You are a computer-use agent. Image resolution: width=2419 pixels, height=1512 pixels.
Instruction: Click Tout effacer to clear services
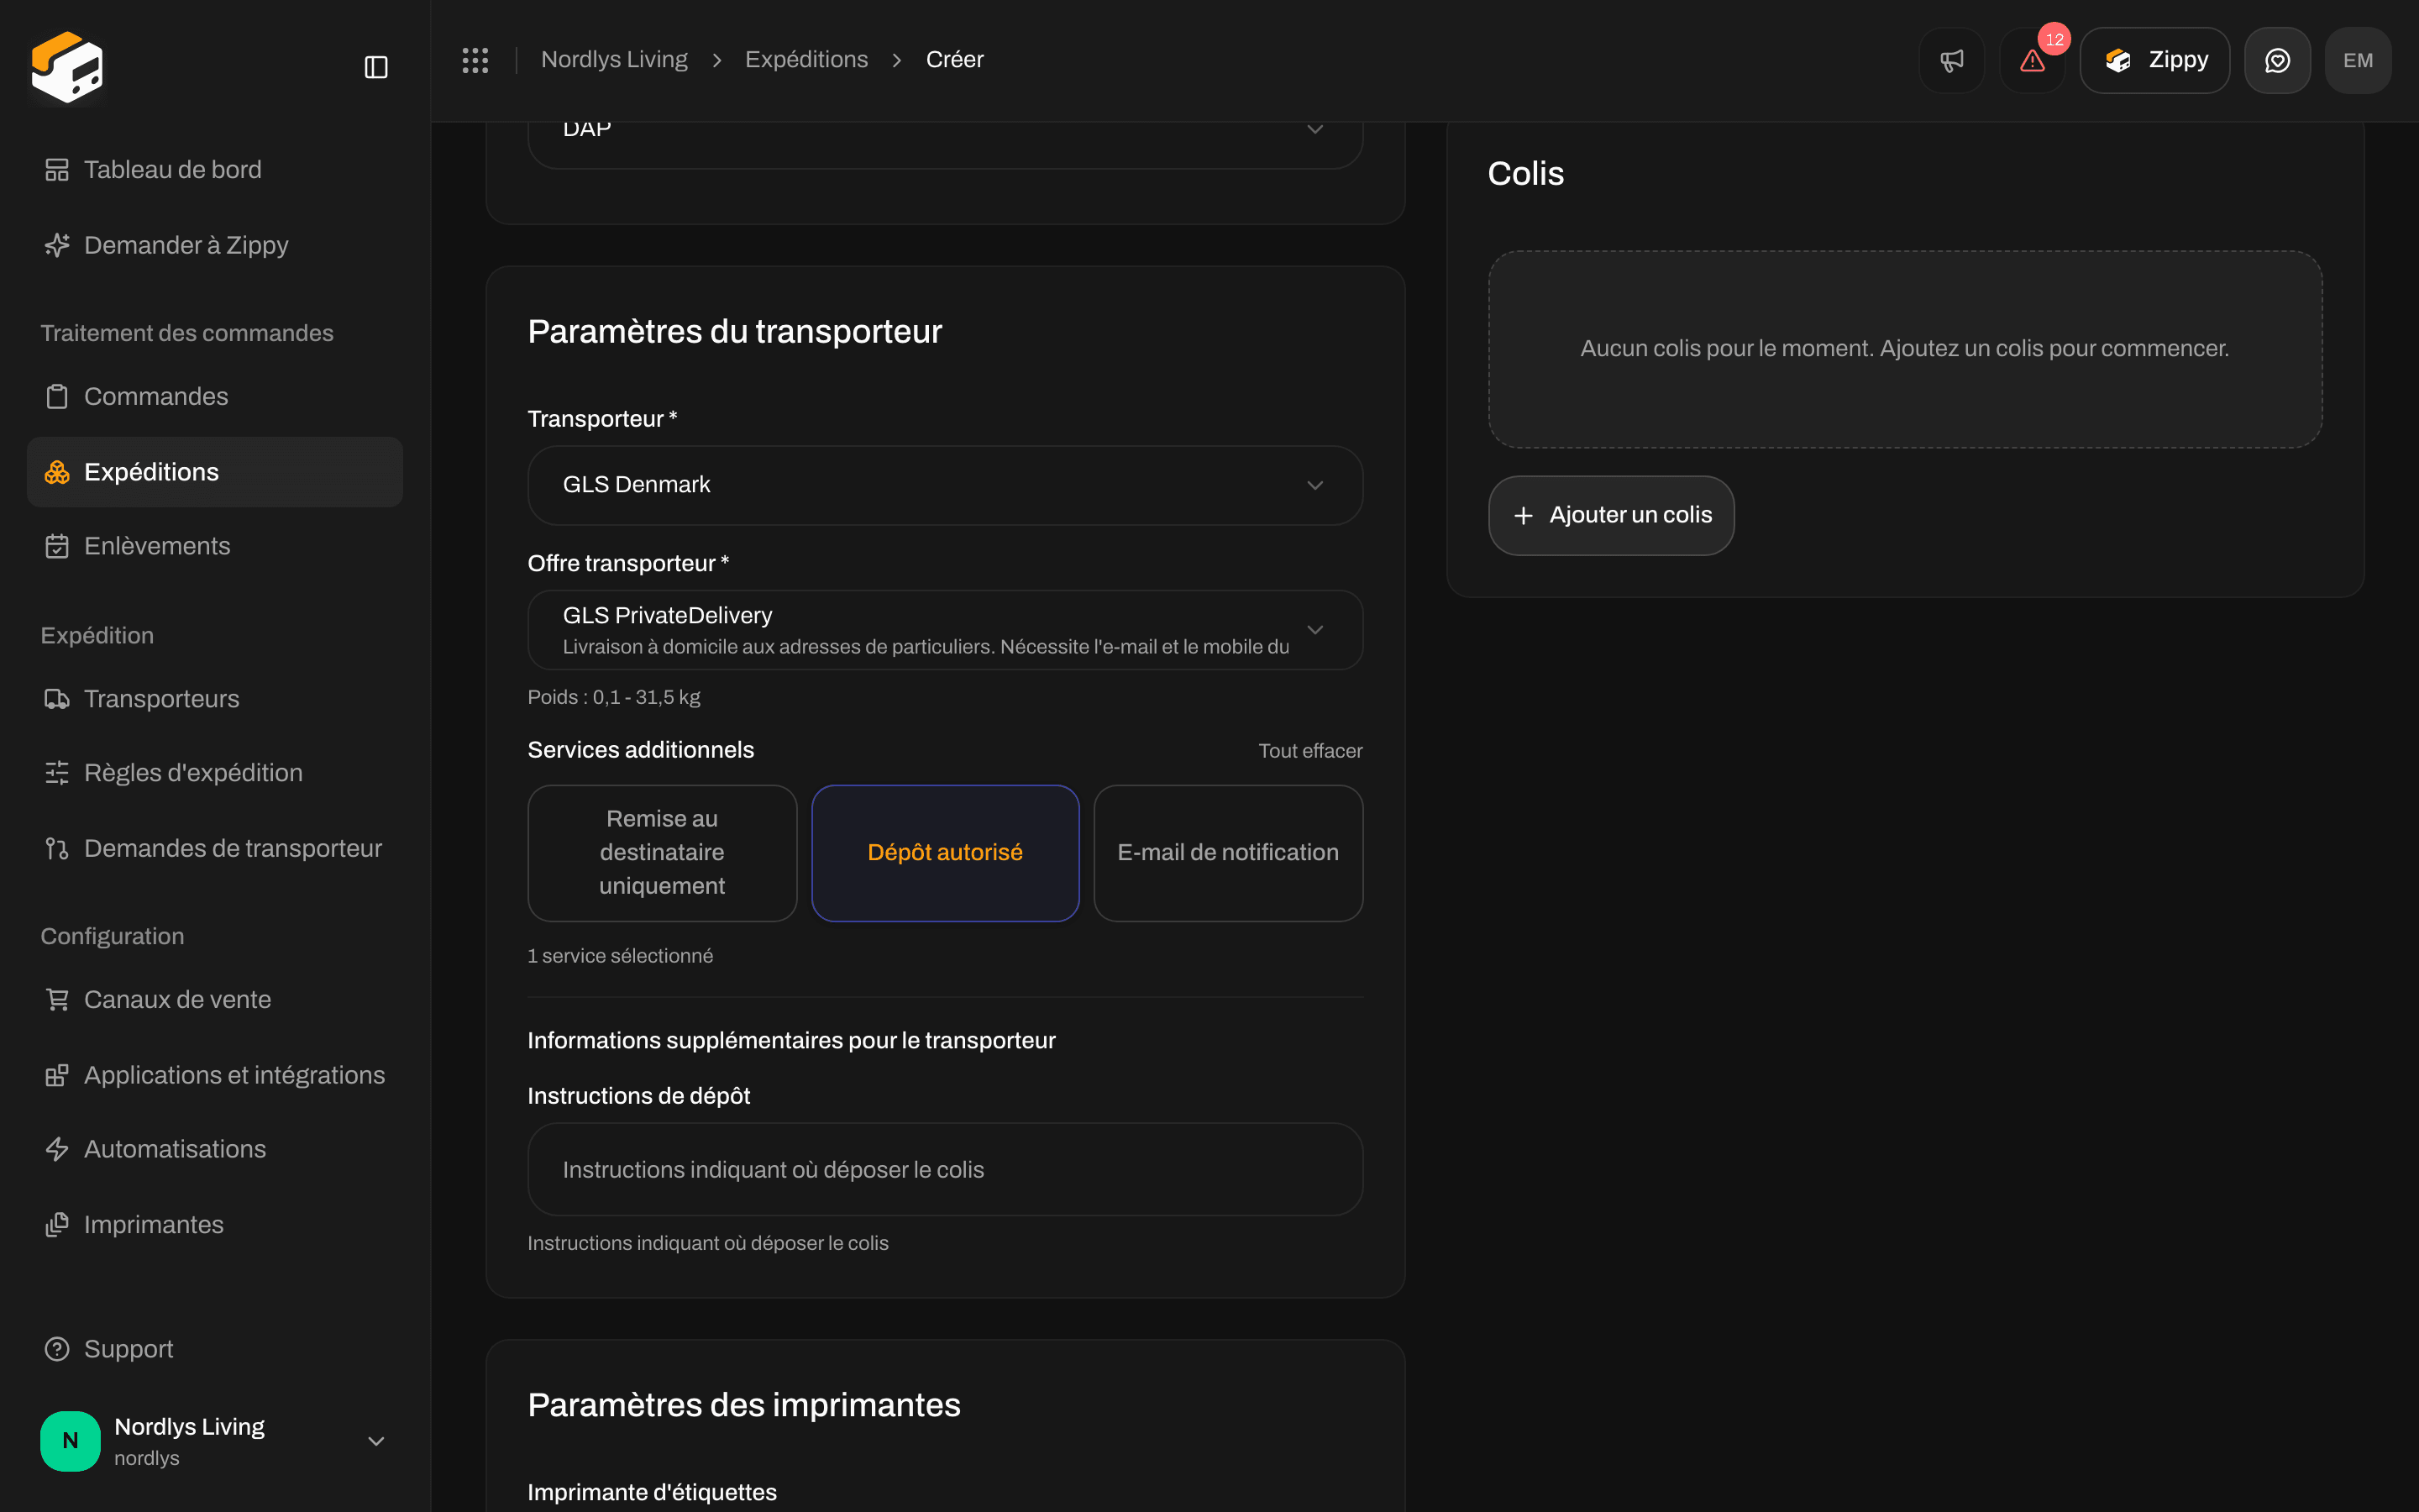[1309, 751]
